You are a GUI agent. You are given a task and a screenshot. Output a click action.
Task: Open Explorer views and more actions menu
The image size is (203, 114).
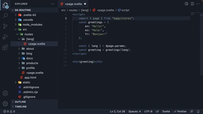[53, 4]
